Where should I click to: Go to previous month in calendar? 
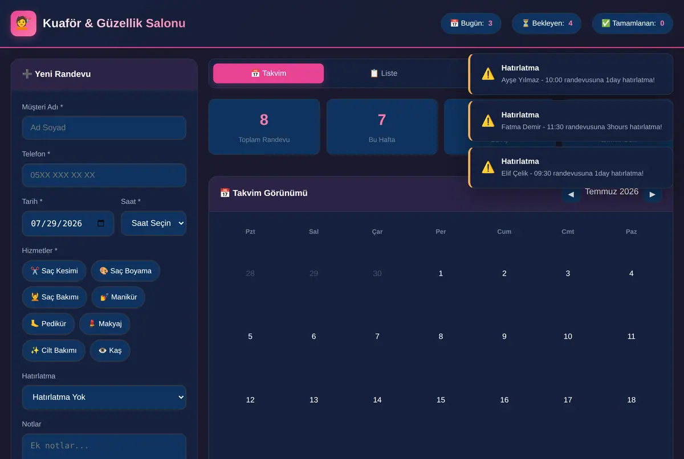(571, 195)
